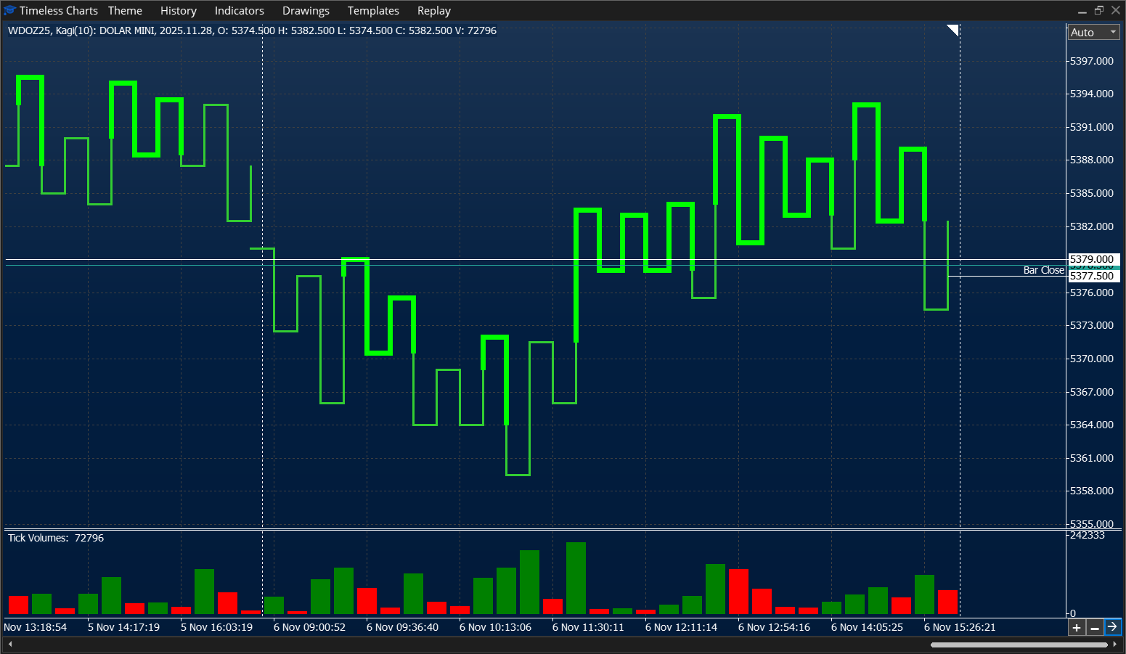The width and height of the screenshot is (1126, 654).
Task: Open the Templates menu
Action: (x=373, y=10)
